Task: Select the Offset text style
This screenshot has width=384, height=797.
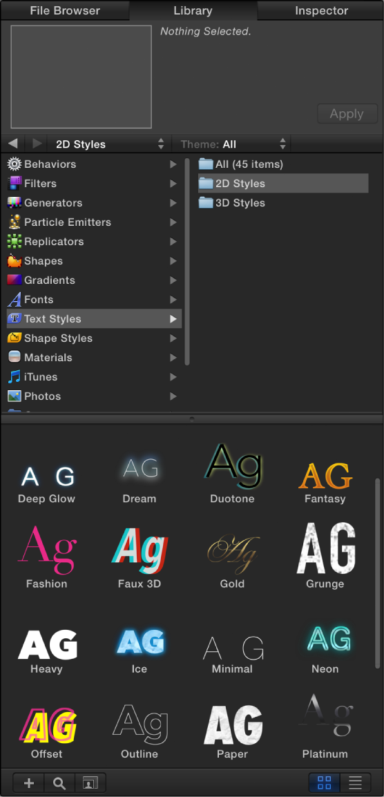Action: 46,733
